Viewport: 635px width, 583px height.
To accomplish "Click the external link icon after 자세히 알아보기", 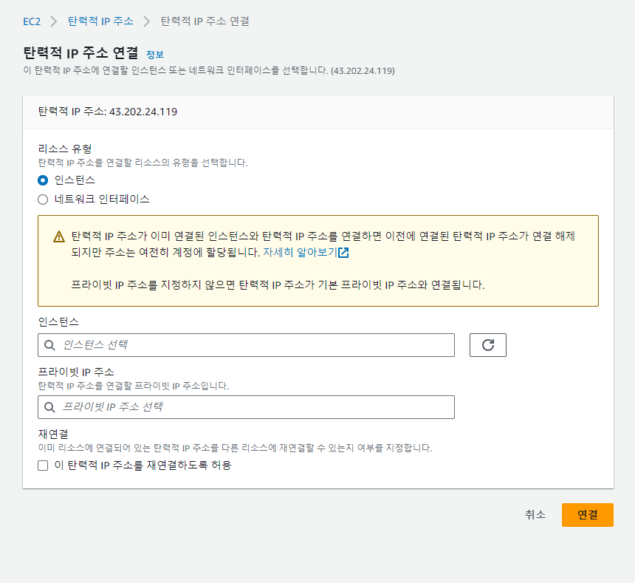I will click(x=343, y=253).
